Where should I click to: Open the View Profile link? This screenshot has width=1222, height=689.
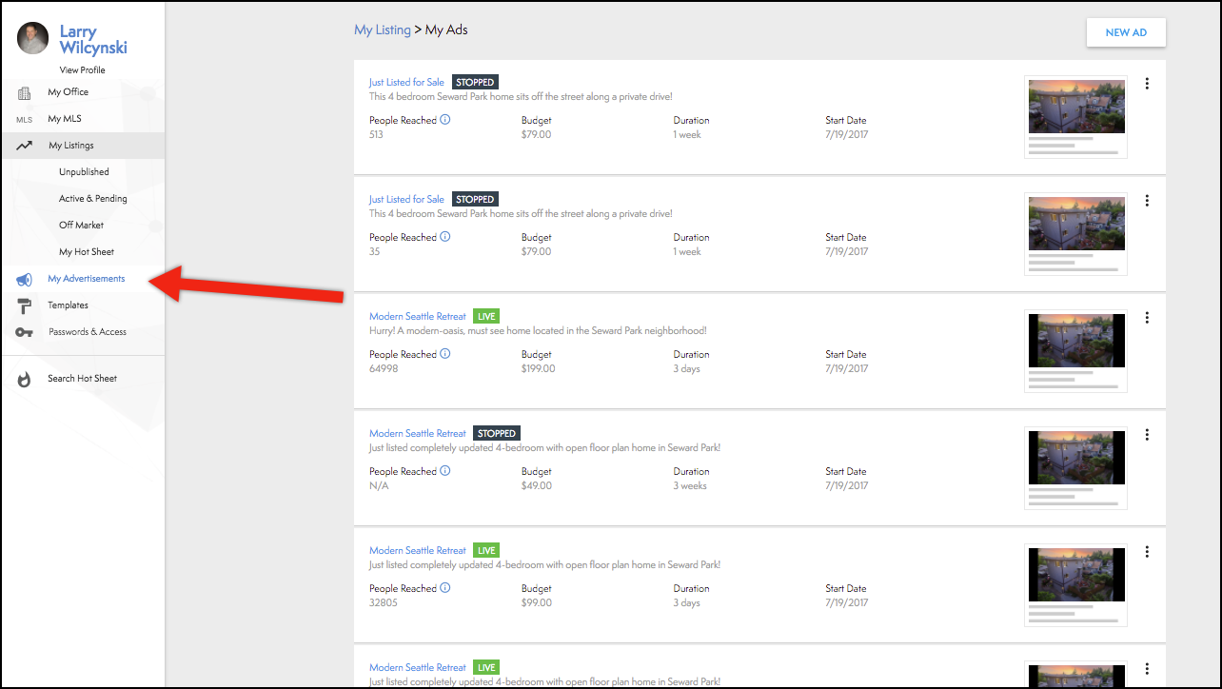(x=82, y=69)
